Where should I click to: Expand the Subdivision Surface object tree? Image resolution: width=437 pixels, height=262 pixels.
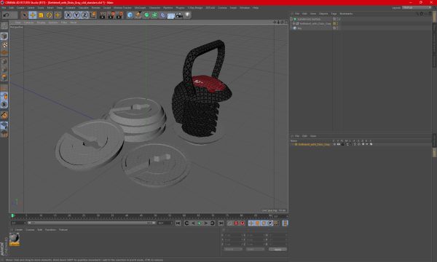[x=291, y=19]
